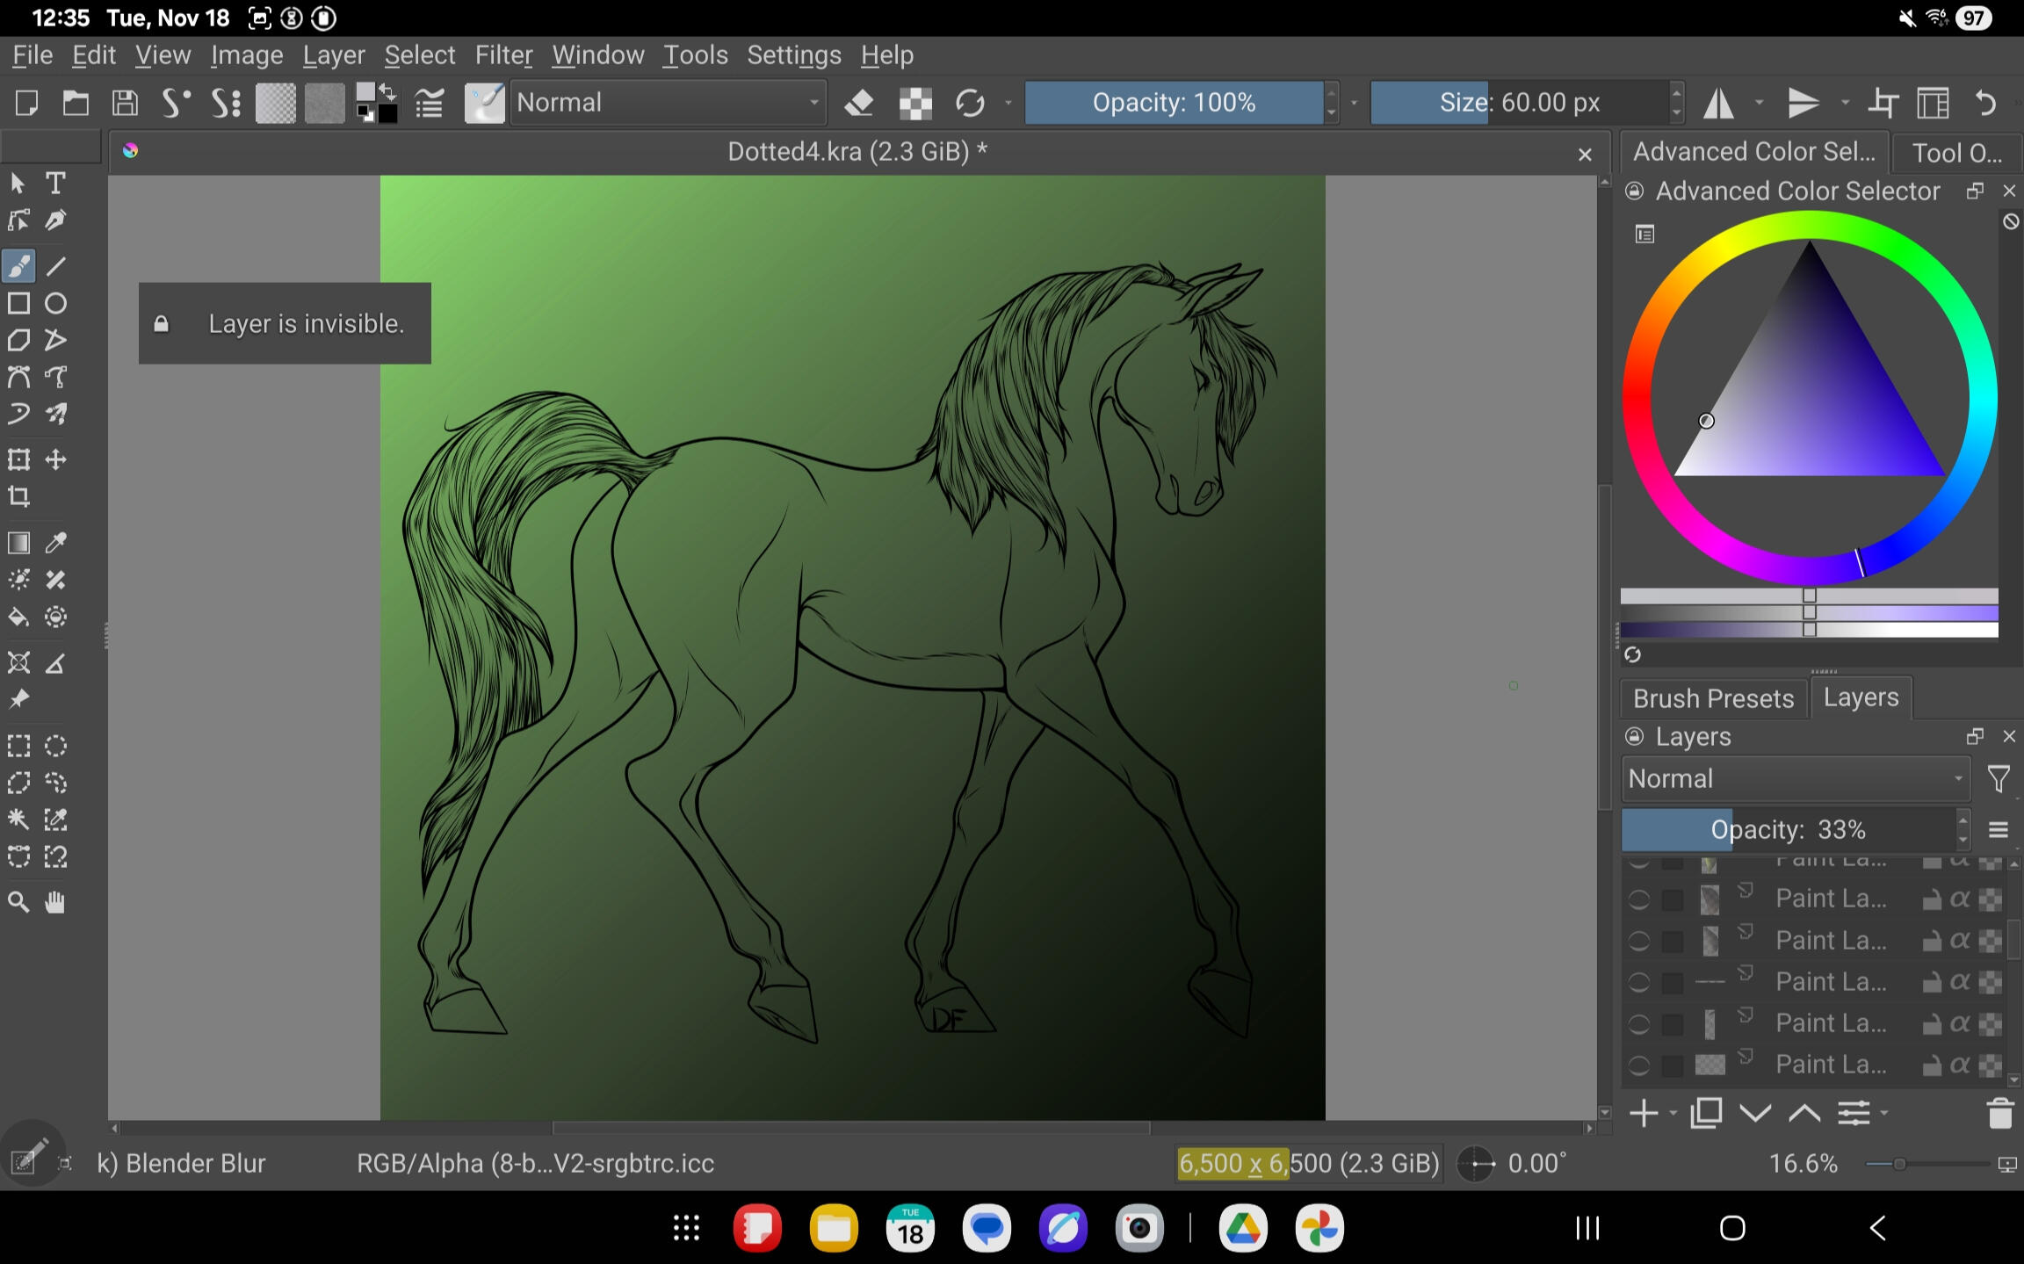
Task: Toggle visibility of the bottom Paint Layer
Action: (1638, 1065)
